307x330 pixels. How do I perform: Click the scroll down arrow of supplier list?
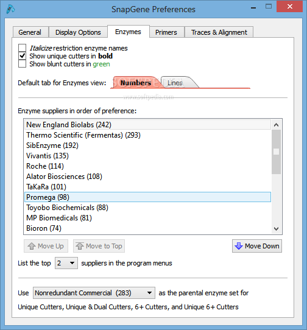click(277, 228)
